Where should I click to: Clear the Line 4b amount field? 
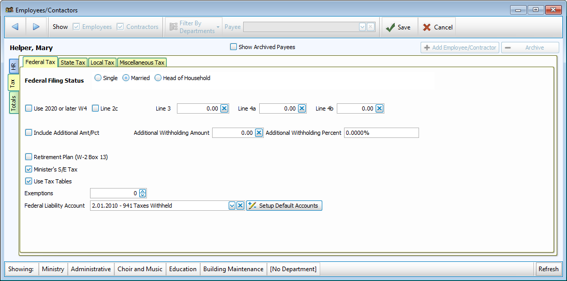click(379, 108)
